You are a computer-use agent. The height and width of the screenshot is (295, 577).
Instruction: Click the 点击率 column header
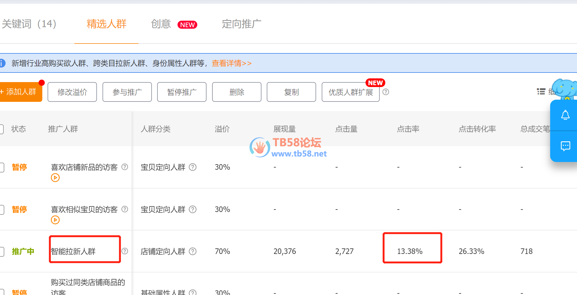408,129
